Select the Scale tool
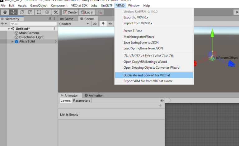Image resolution: width=239 pixels, height=146 pixels. pos(30,12)
